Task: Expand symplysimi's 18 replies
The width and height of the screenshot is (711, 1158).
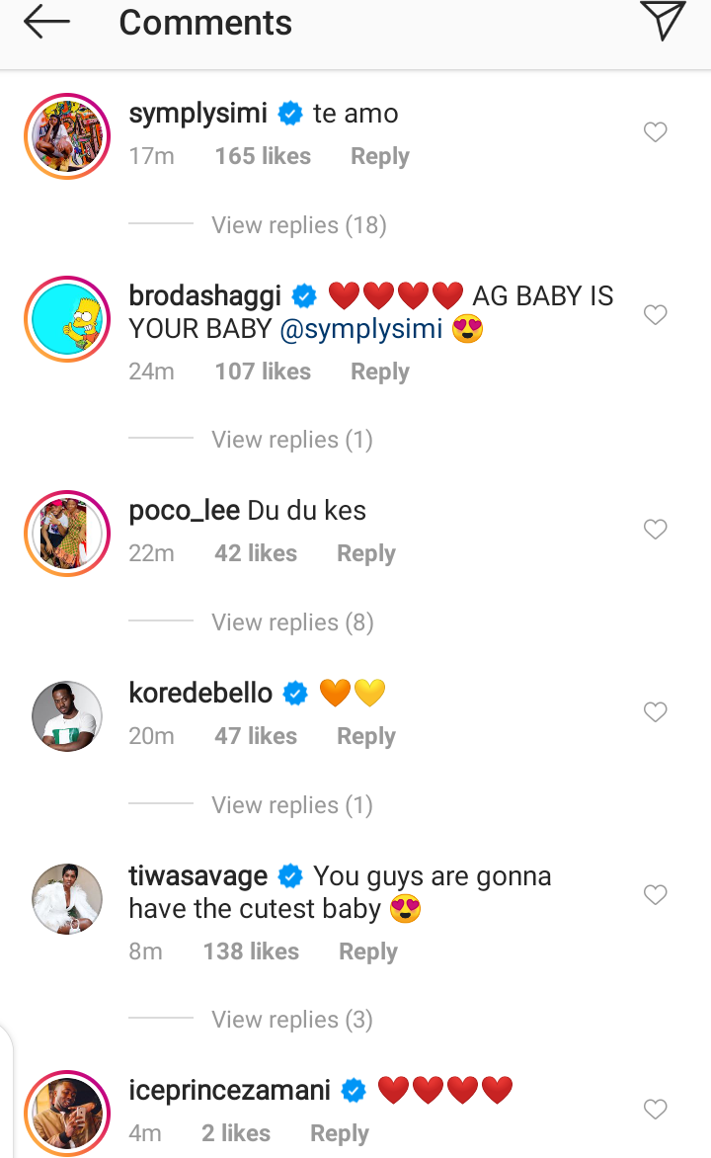Action: (x=298, y=225)
